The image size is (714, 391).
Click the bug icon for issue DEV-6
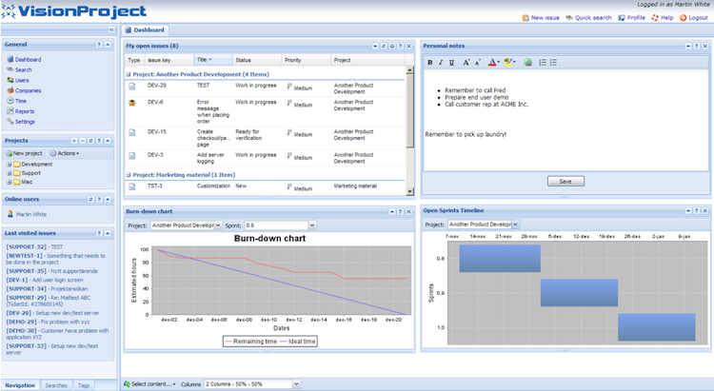tap(132, 102)
